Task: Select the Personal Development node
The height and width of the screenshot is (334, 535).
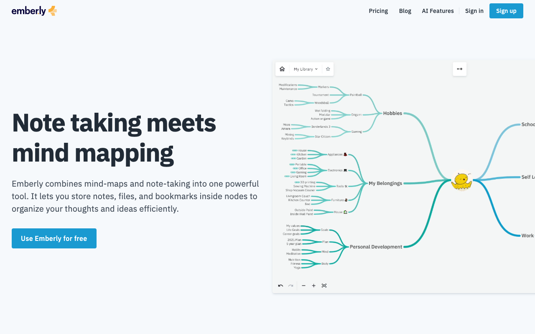Action: [376, 247]
